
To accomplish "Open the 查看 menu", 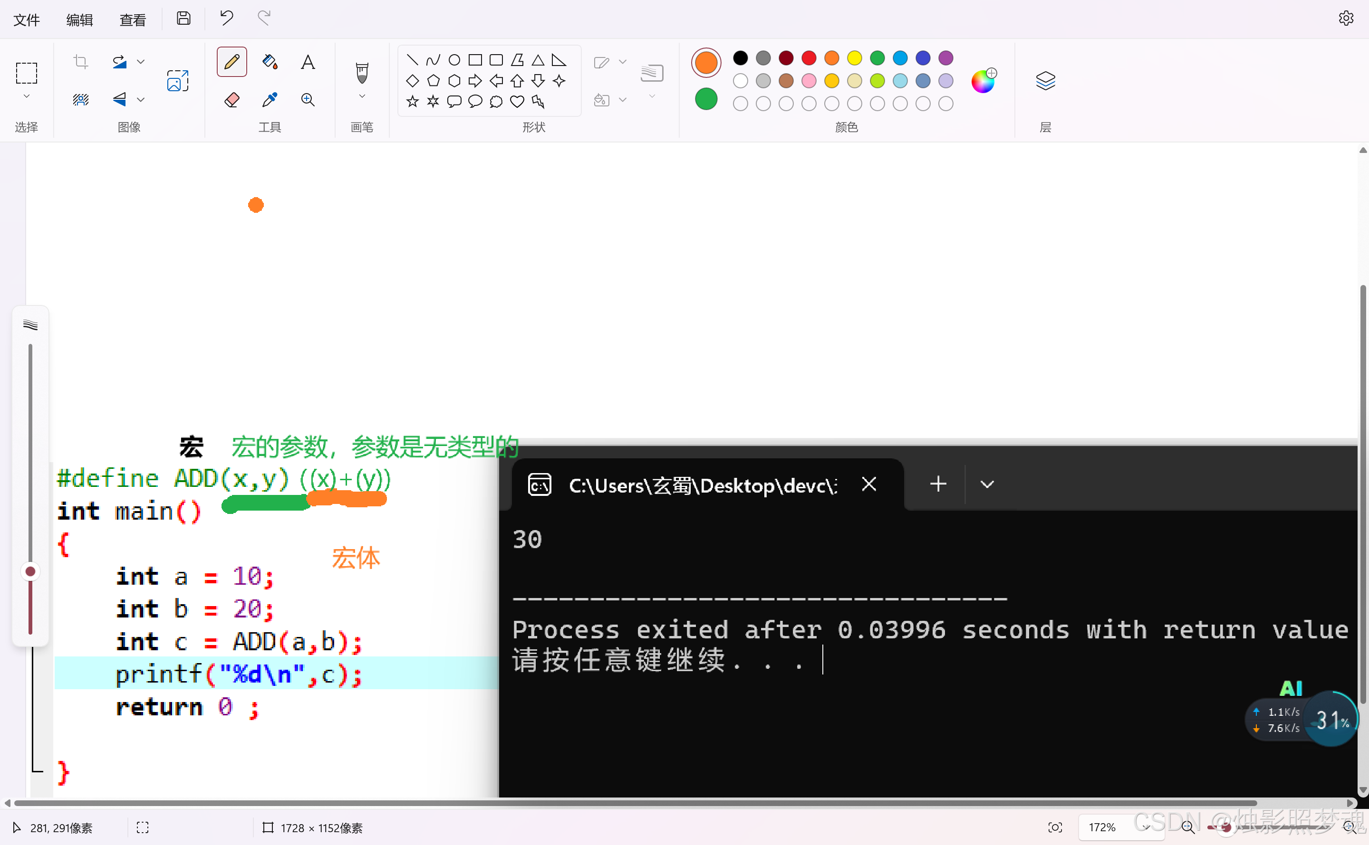I will point(133,19).
